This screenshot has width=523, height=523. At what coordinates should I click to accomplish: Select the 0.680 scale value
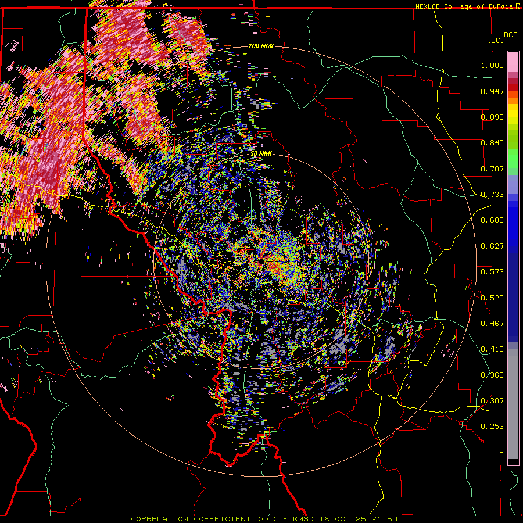pyautogui.click(x=492, y=220)
